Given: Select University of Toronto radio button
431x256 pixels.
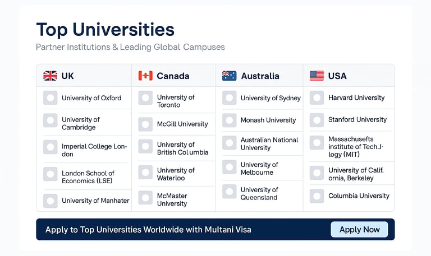Looking at the screenshot, I should coord(145,97).
